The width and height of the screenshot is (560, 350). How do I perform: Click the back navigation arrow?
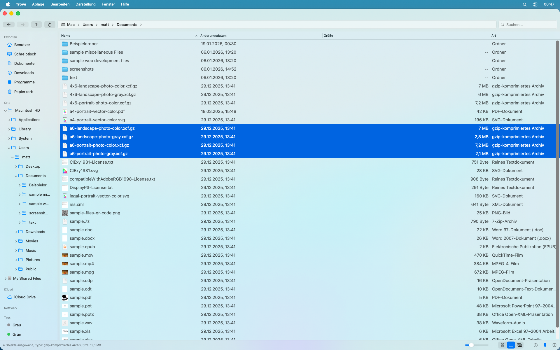click(x=9, y=24)
